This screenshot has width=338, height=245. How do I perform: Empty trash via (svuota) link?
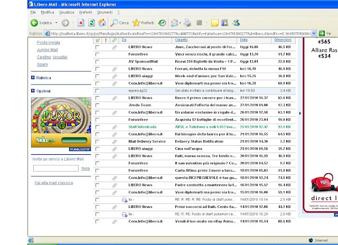click(x=60, y=57)
